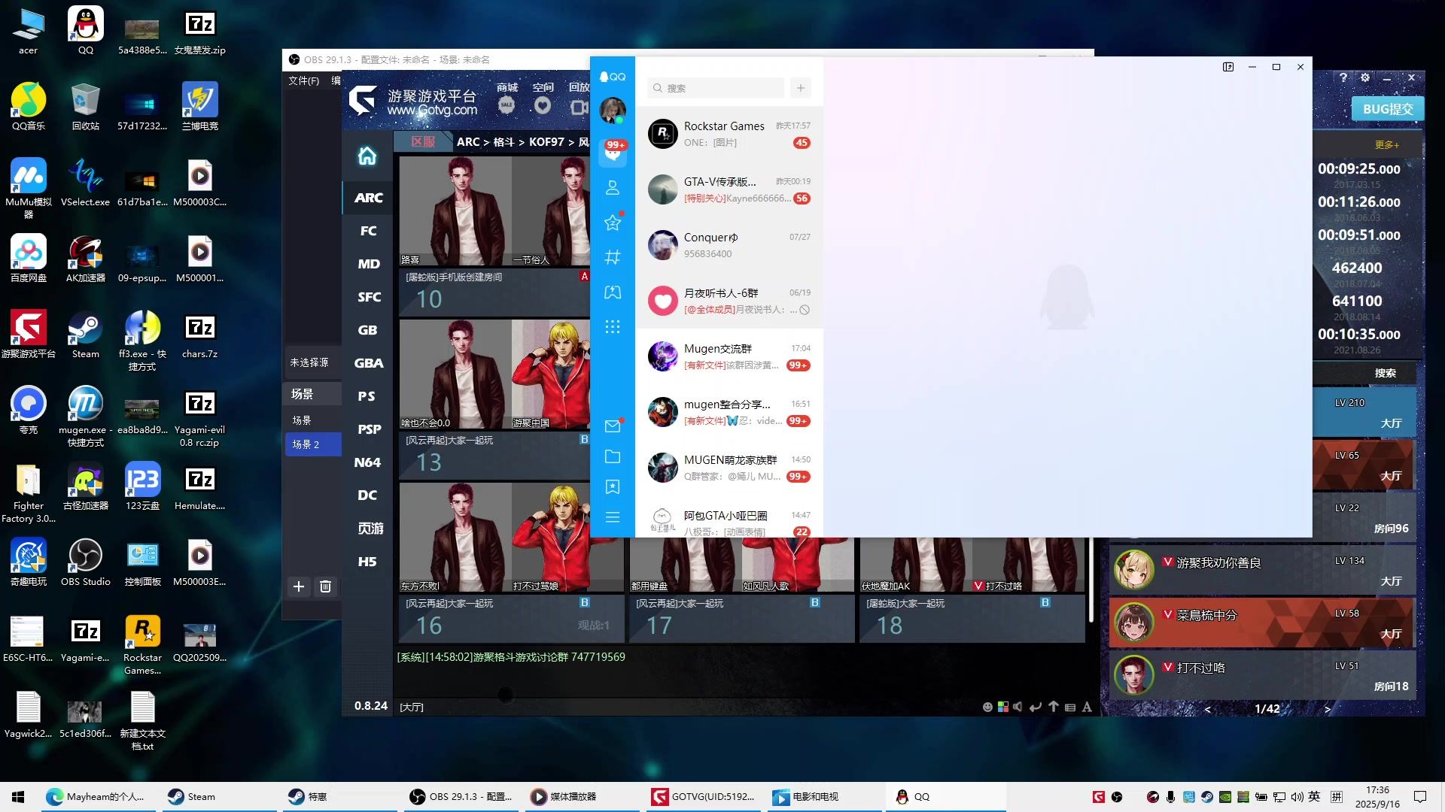Image resolution: width=1445 pixels, height=812 pixels.
Task: Click QQ profile avatar in sidebar
Action: (x=613, y=111)
